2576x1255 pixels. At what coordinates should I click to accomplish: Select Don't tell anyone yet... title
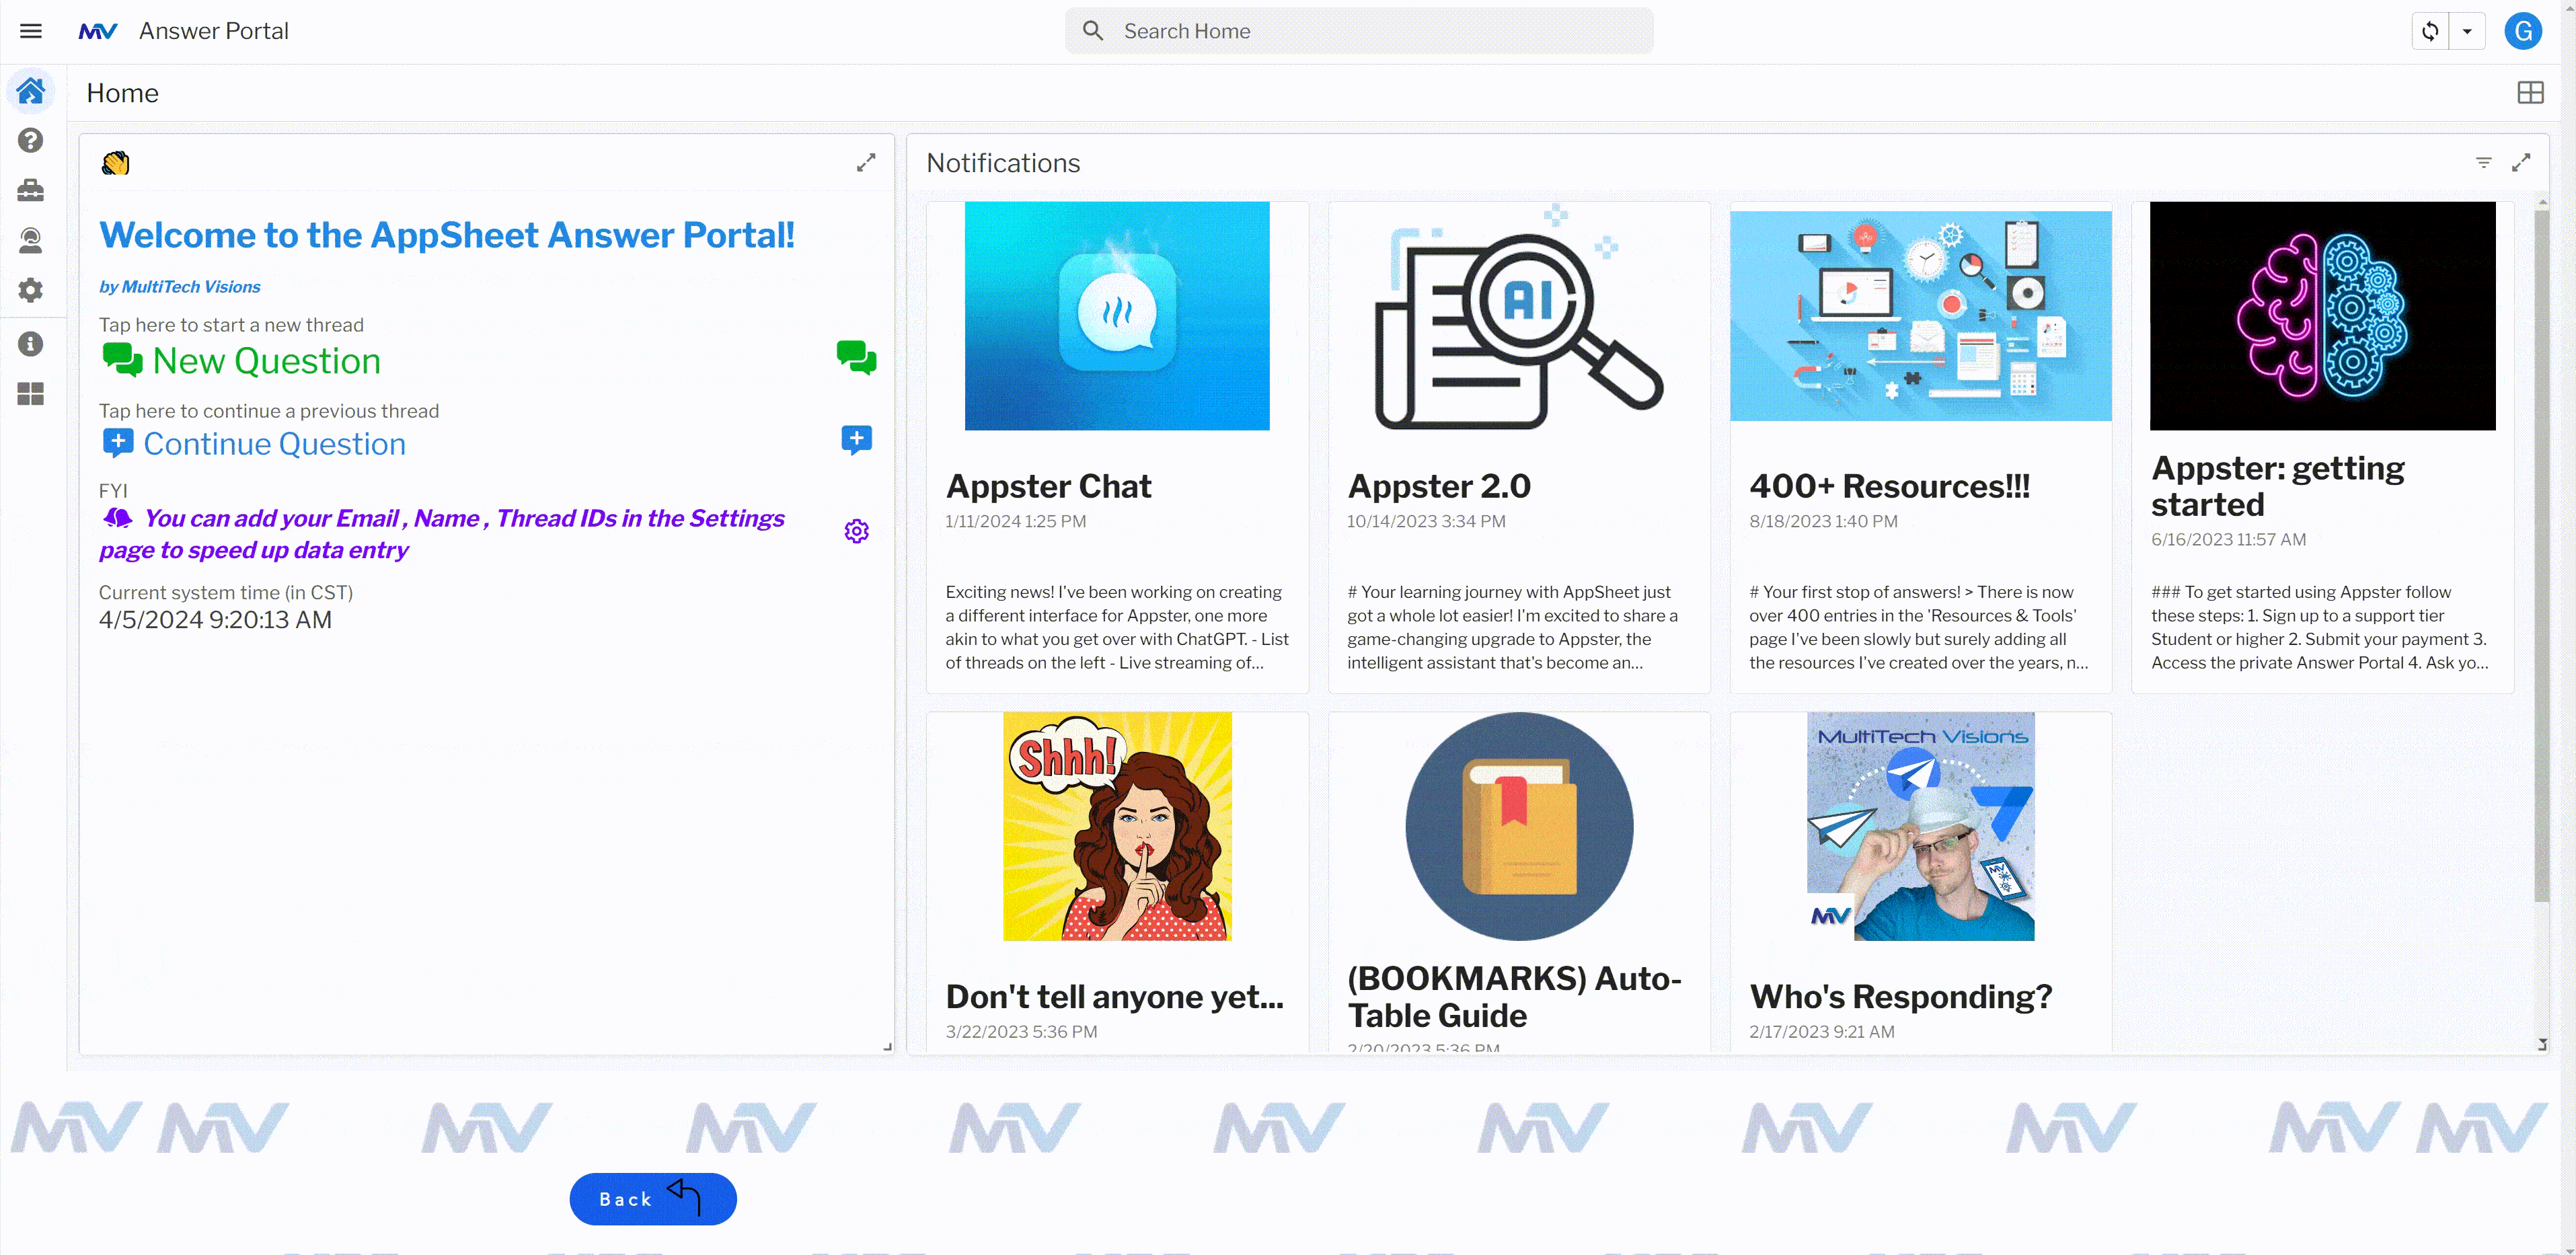pyautogui.click(x=1114, y=997)
